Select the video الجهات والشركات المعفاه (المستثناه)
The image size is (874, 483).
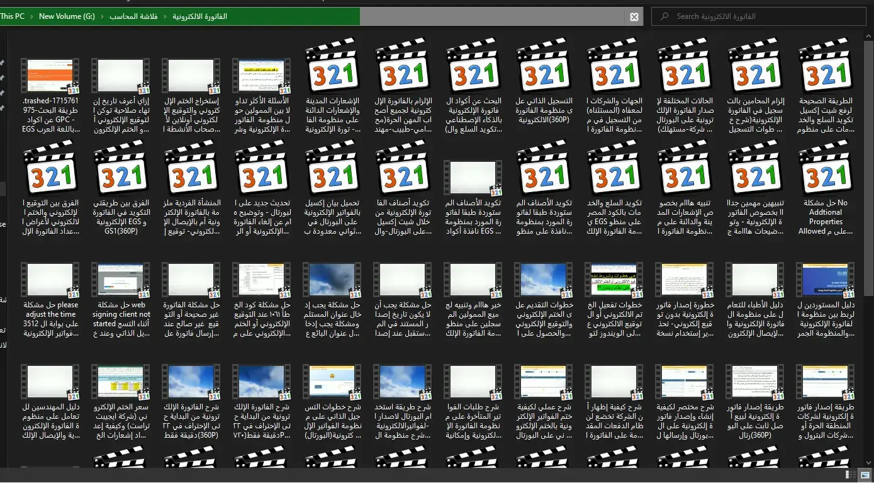(615, 86)
